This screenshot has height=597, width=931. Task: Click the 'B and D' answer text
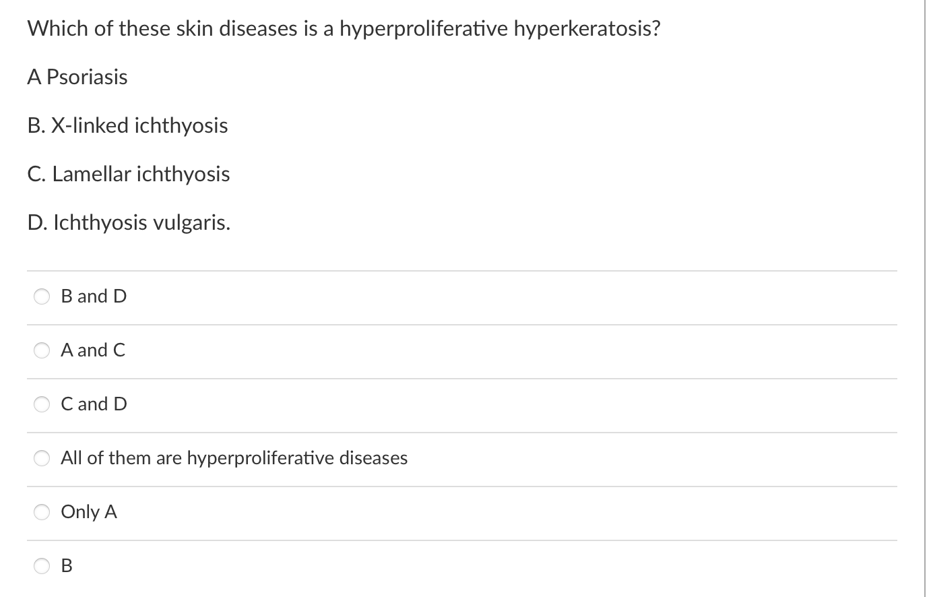point(94,296)
